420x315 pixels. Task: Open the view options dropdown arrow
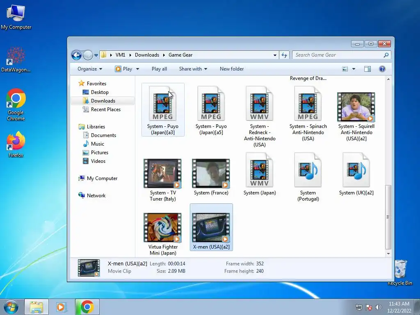[x=354, y=69]
